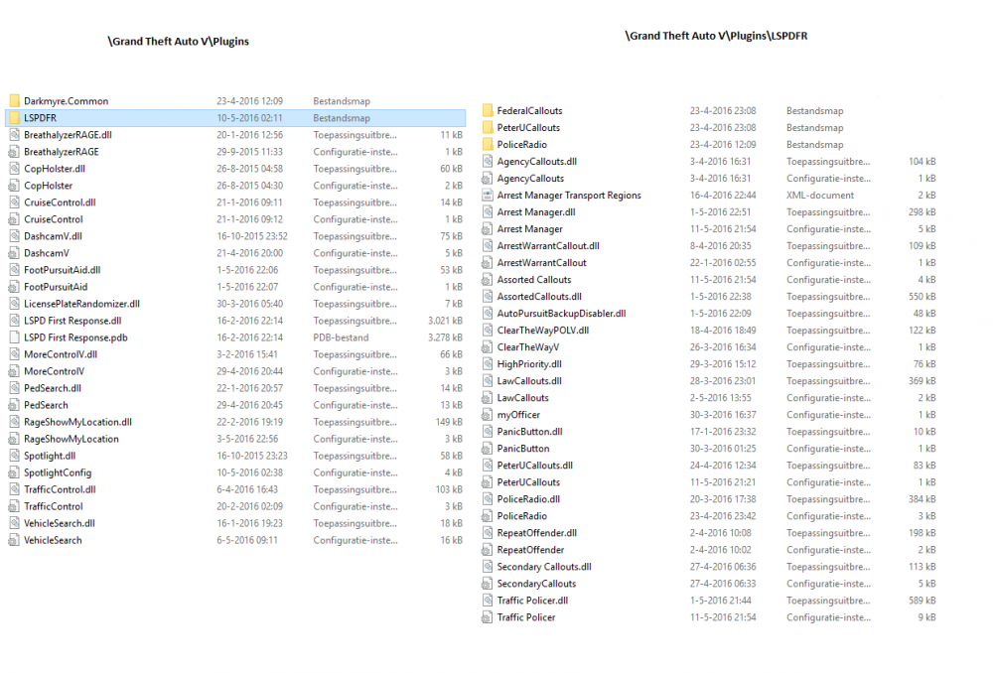The width and height of the screenshot is (993, 673).
Task: Select the RepeatOffender.dll file name
Action: tap(537, 532)
